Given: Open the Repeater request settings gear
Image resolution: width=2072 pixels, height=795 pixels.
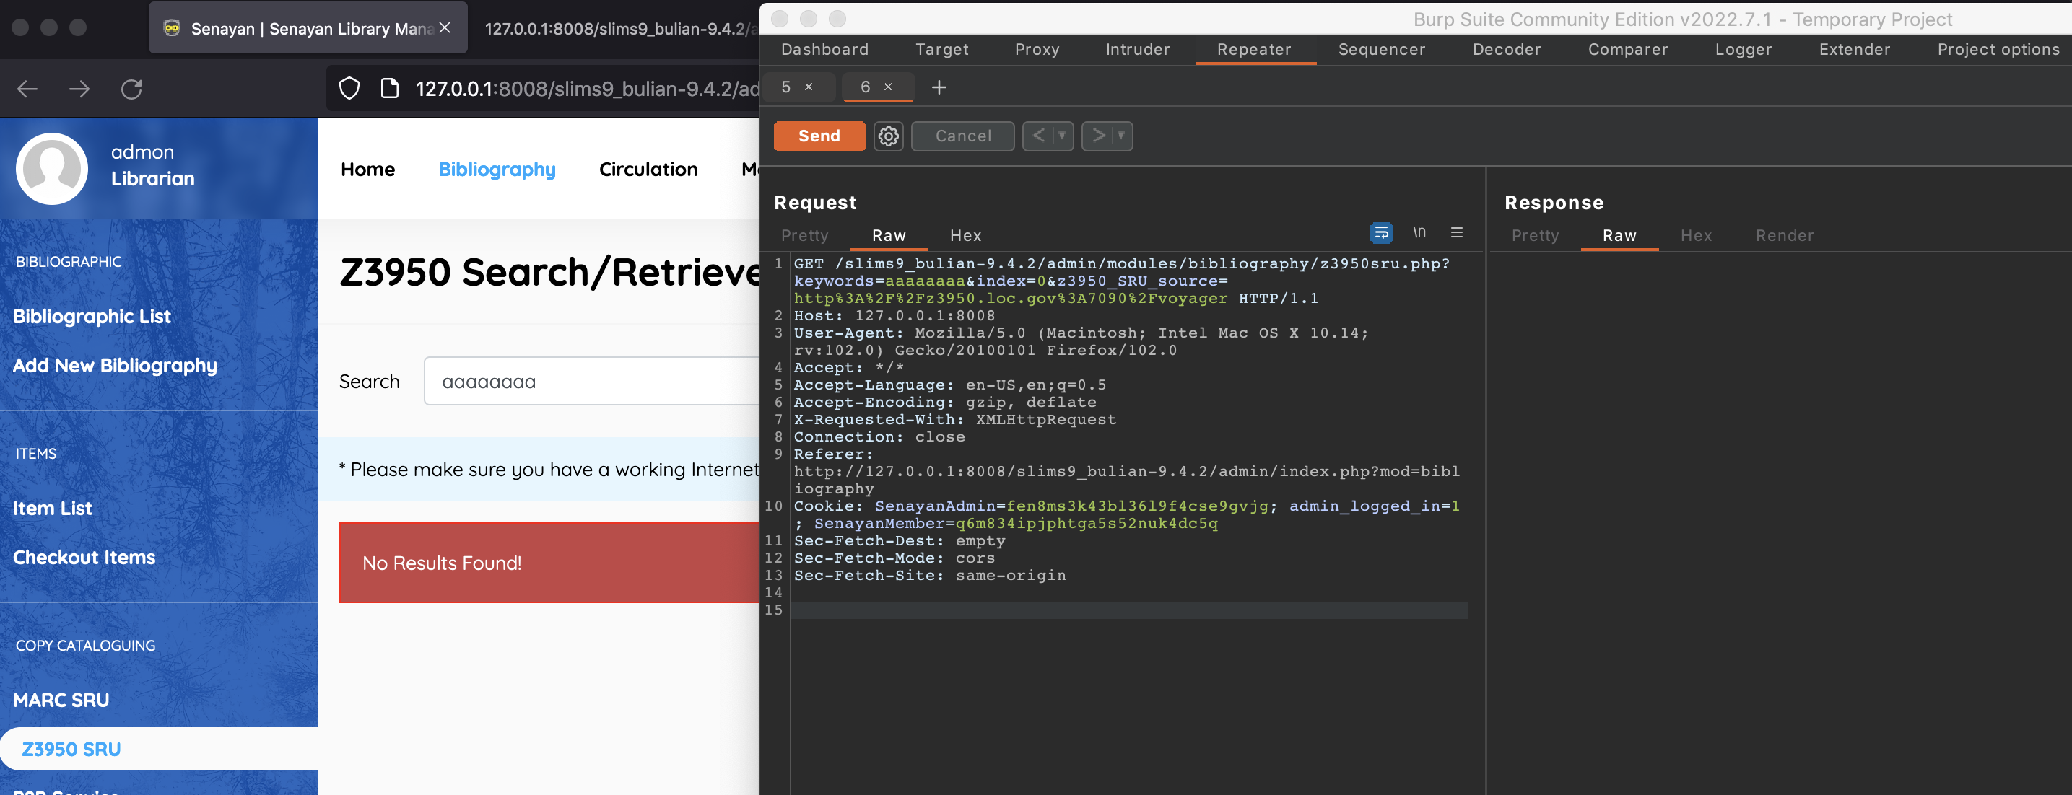Looking at the screenshot, I should click(x=888, y=136).
